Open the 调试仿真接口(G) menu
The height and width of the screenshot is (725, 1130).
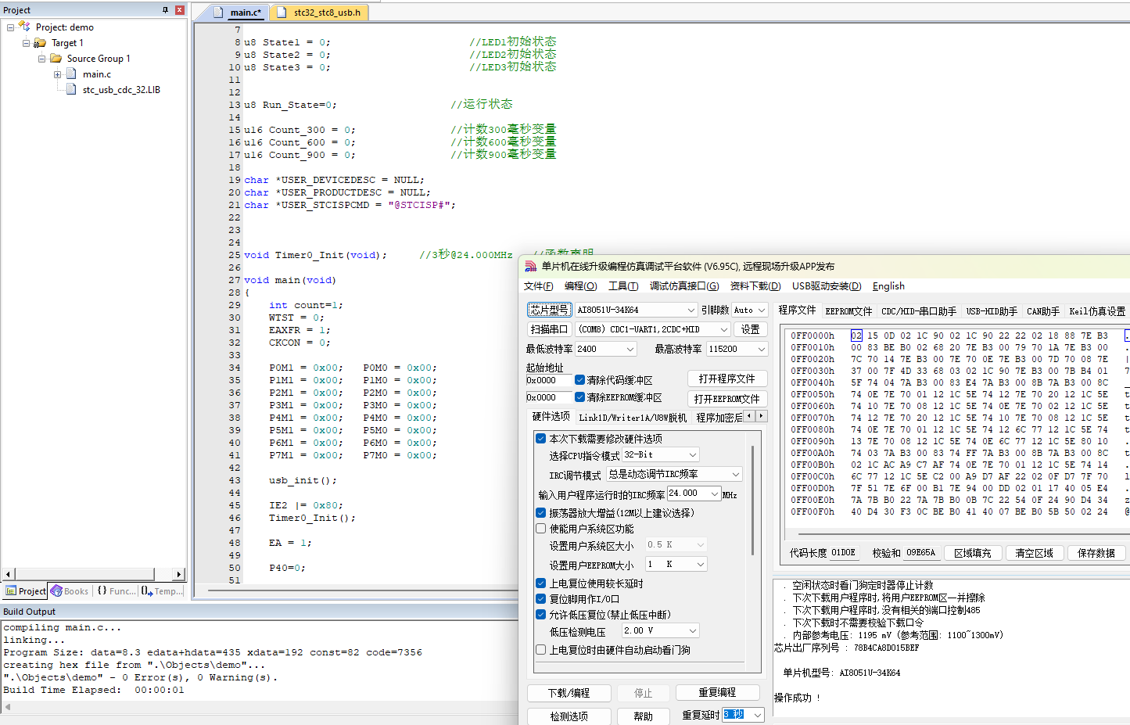(x=684, y=286)
